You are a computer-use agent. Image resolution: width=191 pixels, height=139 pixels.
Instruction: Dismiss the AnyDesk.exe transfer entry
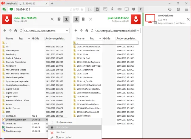pyautogui.click(x=188, y=19)
